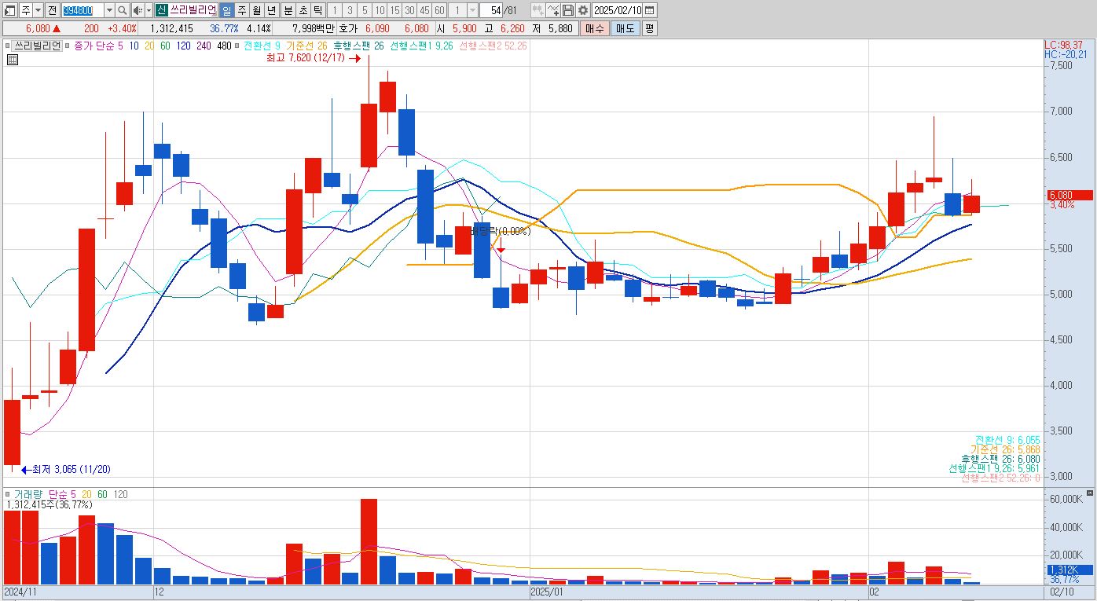Select the 일 daily period toggle
Viewport: 1097px width, 601px height.
226,10
